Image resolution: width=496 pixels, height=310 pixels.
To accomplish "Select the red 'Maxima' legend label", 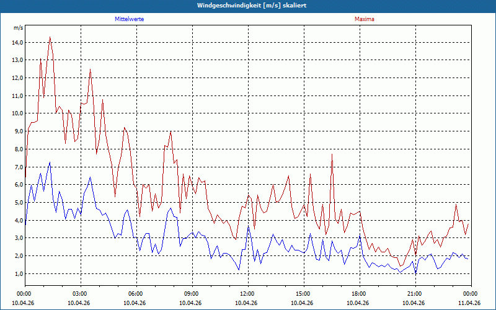I will click(x=365, y=19).
